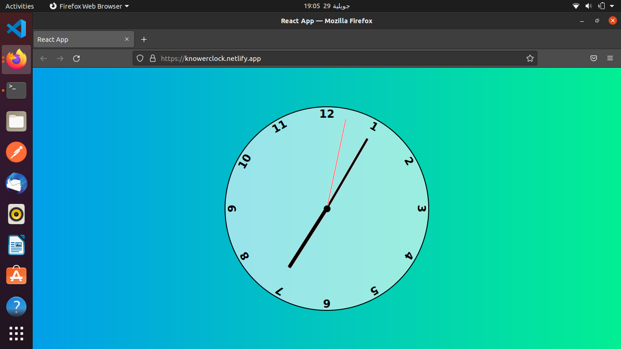Close the React App tab

(x=127, y=40)
